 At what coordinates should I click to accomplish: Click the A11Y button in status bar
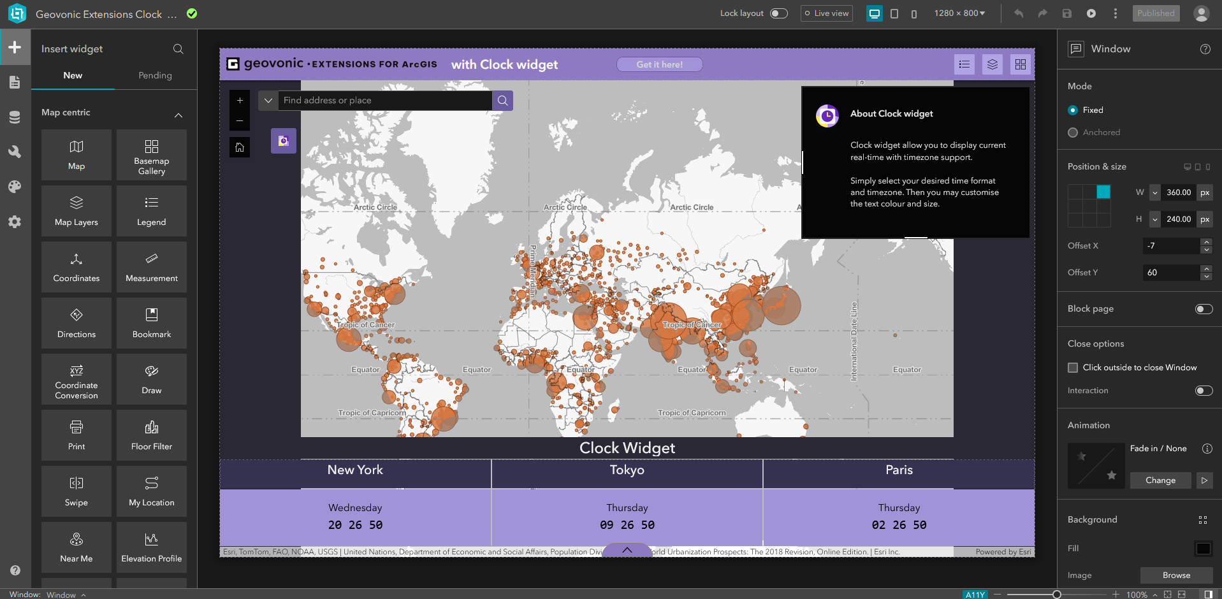coord(975,595)
